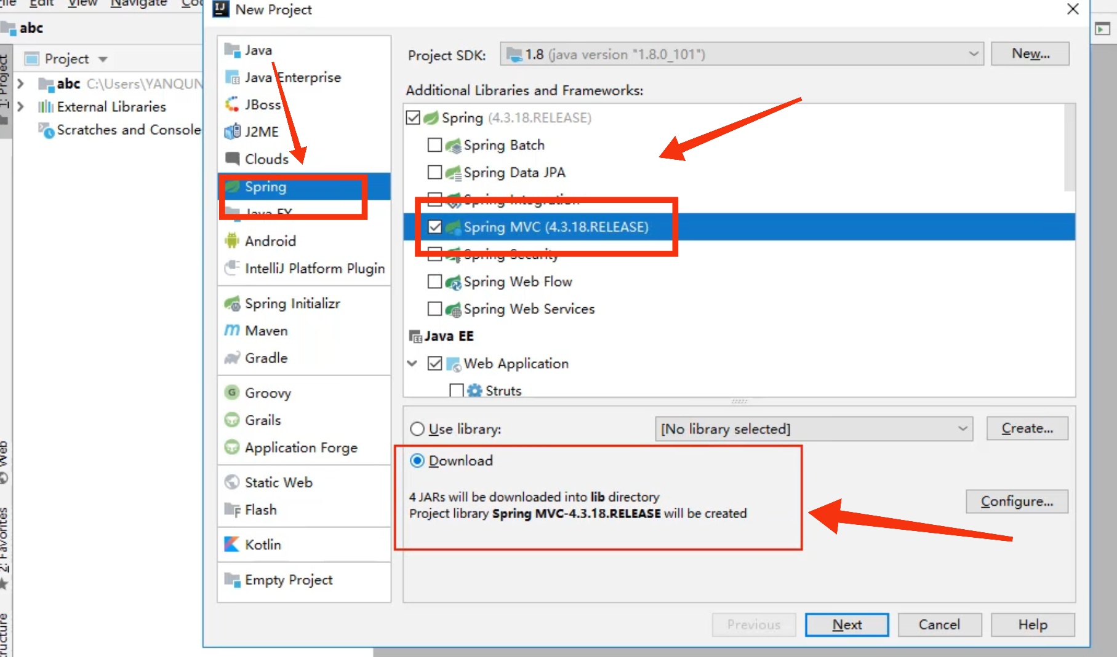Collapse the Web Application tree node

coord(412,363)
